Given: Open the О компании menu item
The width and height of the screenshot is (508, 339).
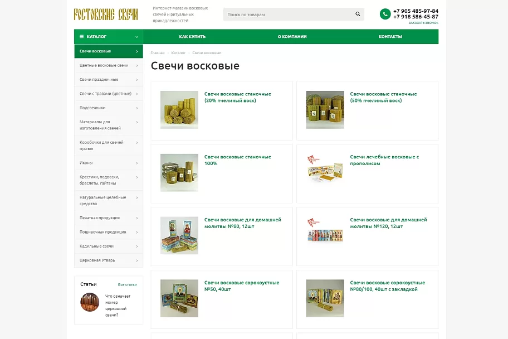Looking at the screenshot, I should [292, 37].
